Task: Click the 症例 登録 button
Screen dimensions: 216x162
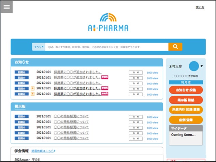Action: (x=186, y=120)
